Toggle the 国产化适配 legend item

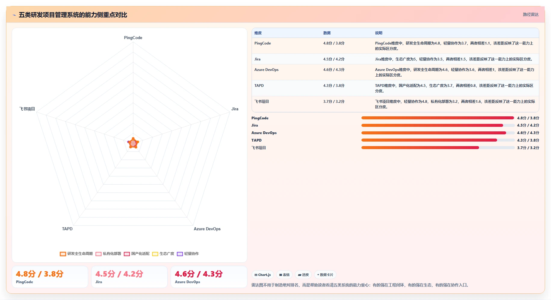tap(137, 254)
